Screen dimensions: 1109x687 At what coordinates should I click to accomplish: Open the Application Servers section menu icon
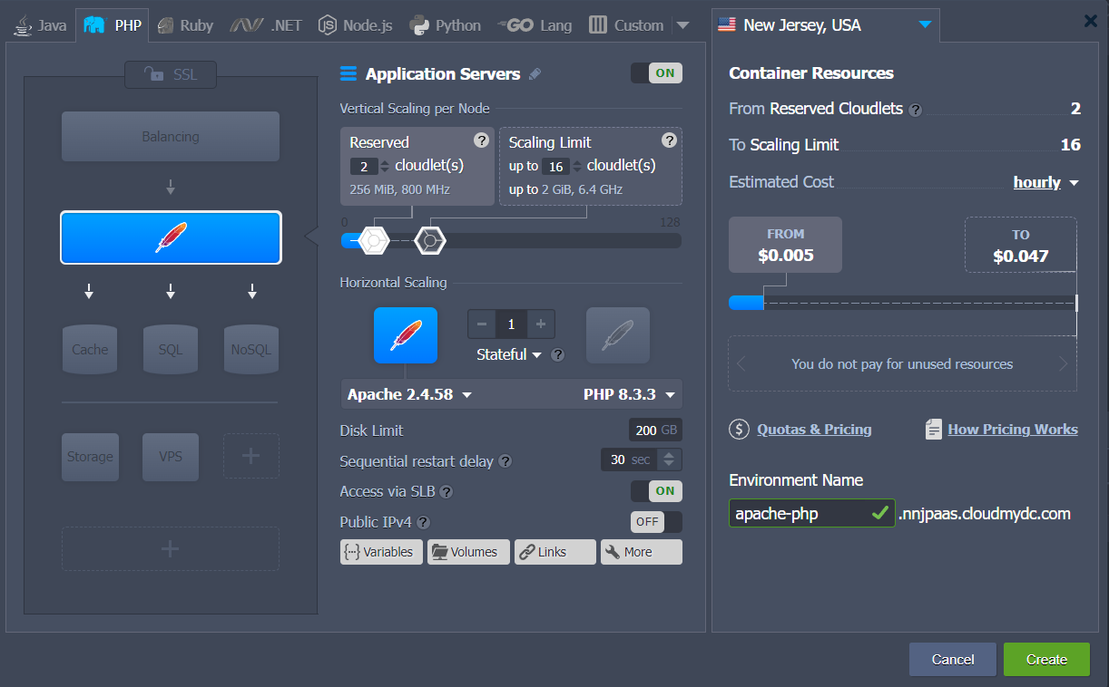348,74
